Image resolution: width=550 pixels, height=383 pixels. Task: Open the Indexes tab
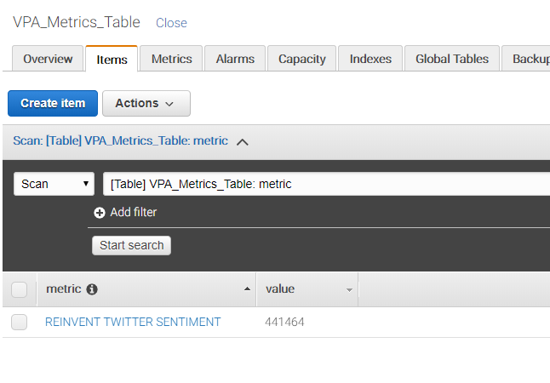coord(370,59)
